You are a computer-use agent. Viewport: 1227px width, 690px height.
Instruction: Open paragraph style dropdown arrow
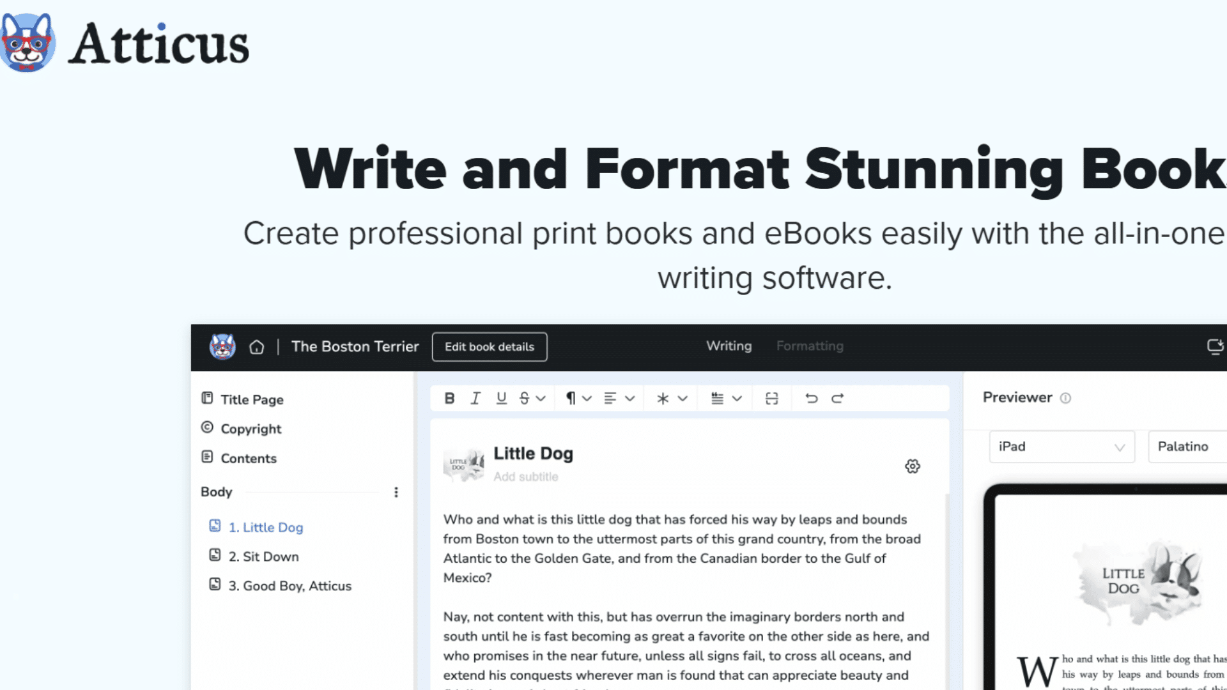587,399
